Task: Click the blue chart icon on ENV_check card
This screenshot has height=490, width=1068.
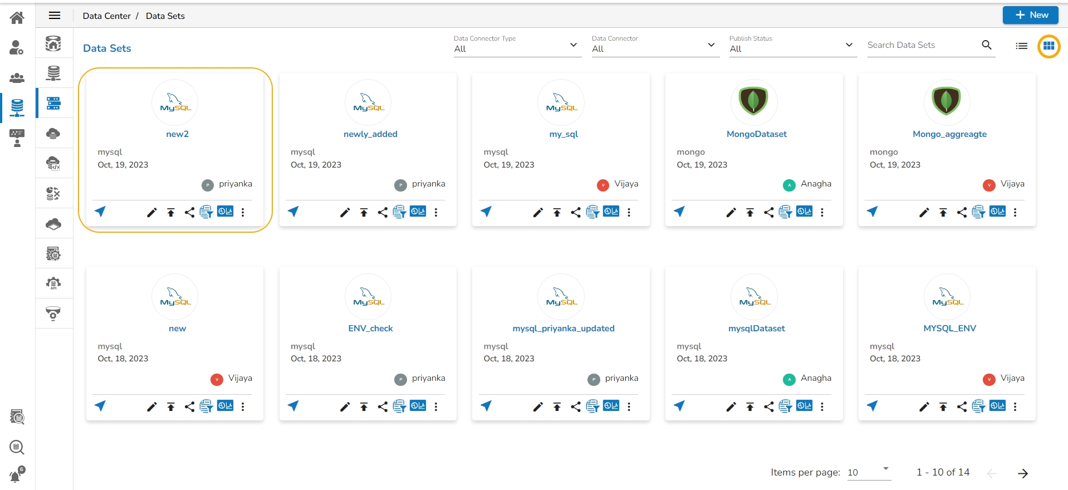Action: click(418, 406)
